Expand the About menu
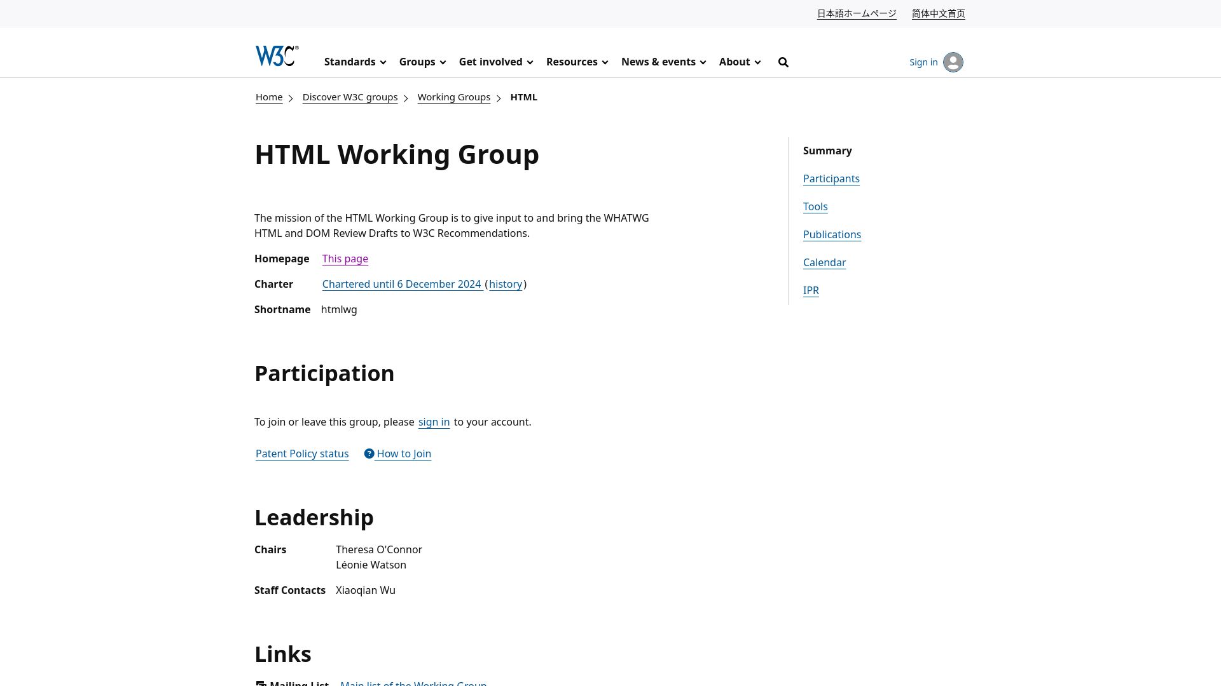1221x686 pixels. tap(740, 62)
